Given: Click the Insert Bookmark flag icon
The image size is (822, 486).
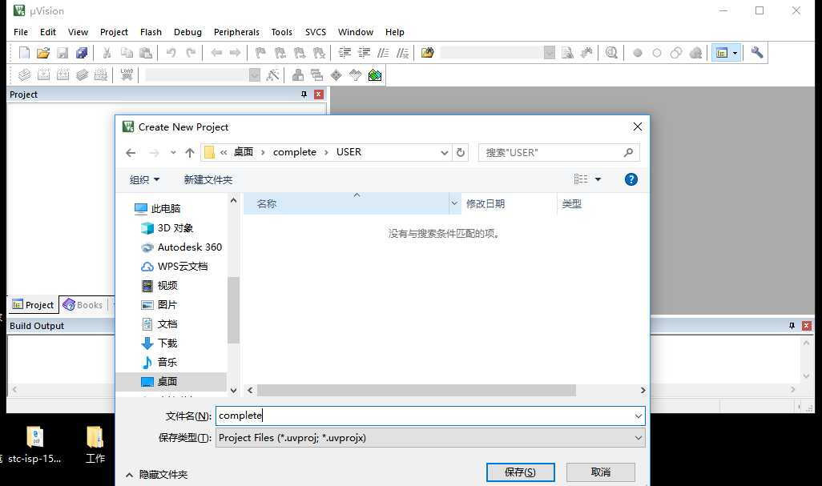Looking at the screenshot, I should [260, 52].
